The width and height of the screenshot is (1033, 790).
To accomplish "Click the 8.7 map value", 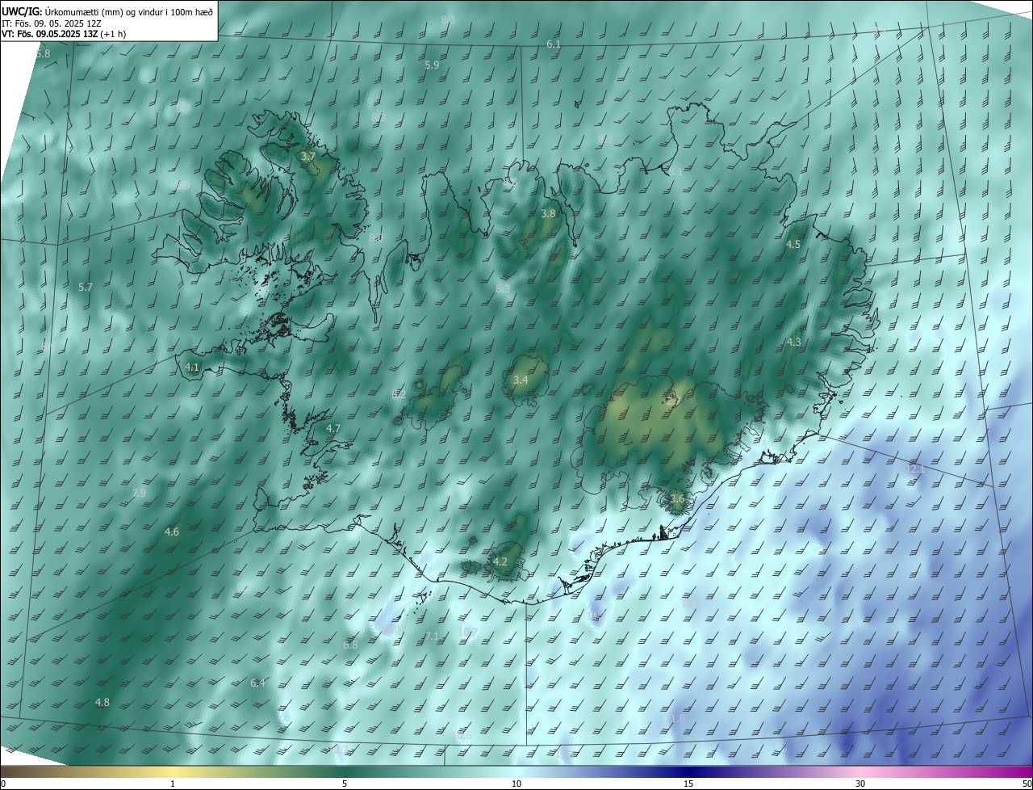I will (183, 107).
